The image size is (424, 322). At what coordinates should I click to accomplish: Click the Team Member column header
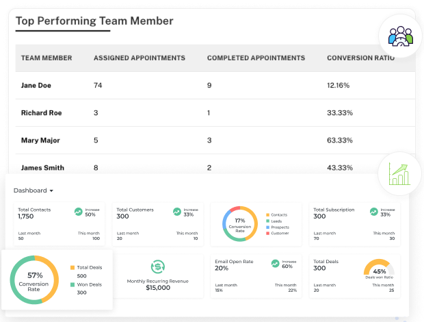[x=47, y=58]
